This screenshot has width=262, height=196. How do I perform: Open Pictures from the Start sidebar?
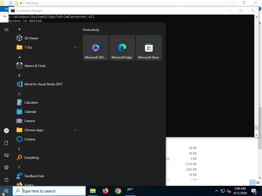6,155
